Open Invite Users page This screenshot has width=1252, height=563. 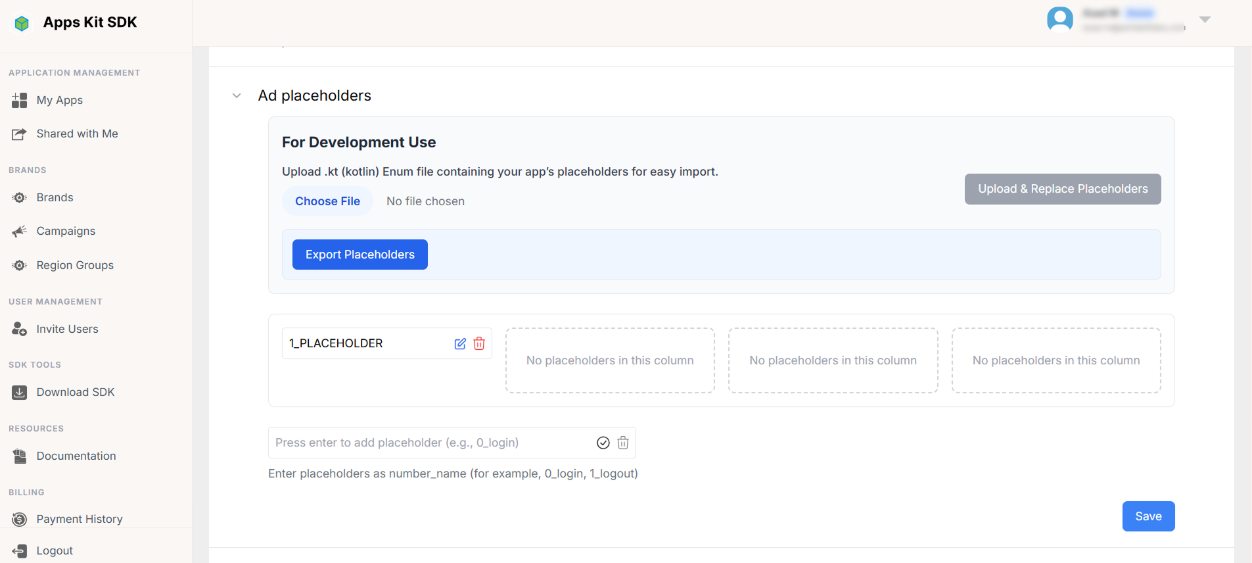pos(68,329)
